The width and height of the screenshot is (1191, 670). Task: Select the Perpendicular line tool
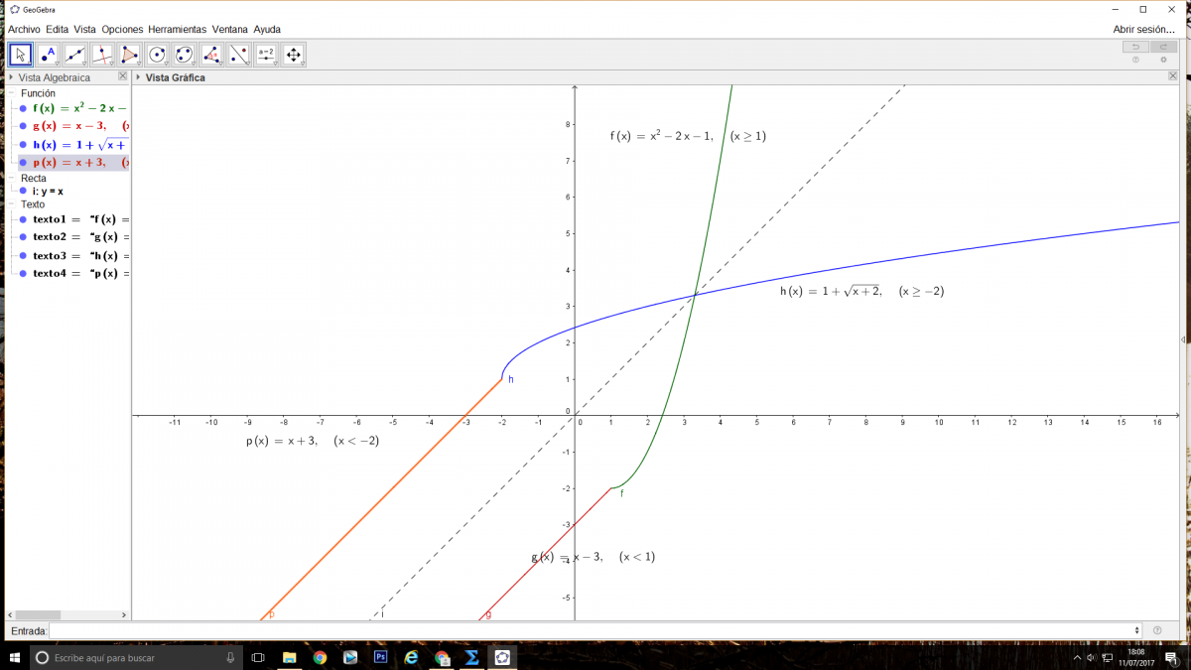pos(102,55)
